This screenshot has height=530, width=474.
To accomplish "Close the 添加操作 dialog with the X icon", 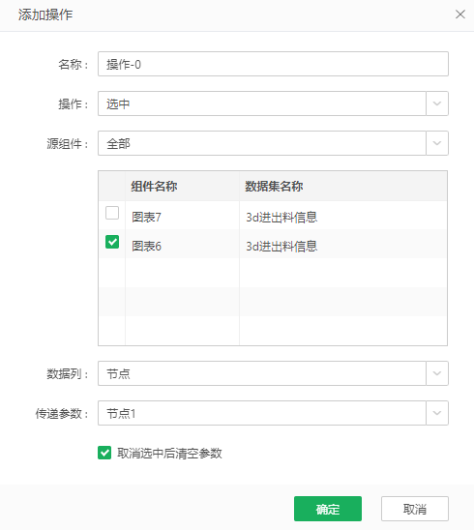I will click(459, 15).
